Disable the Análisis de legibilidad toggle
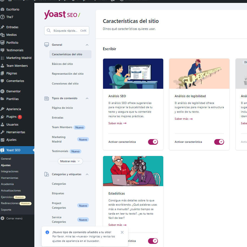Screen dimensions: 247x247 tap(219, 142)
